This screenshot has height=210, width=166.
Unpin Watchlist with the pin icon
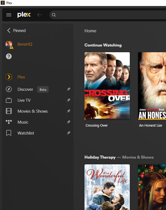point(69,133)
